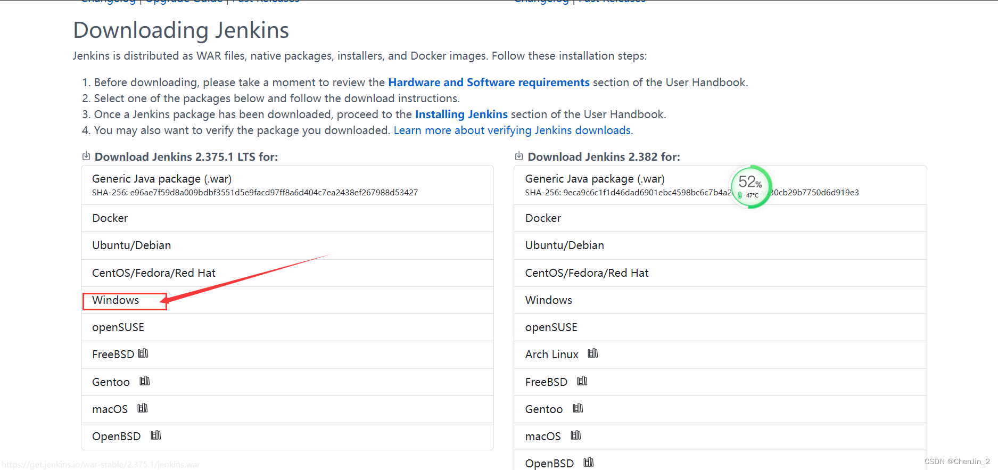
Task: Open Gentoo in the 2.382 download list
Action: pyautogui.click(x=720, y=409)
